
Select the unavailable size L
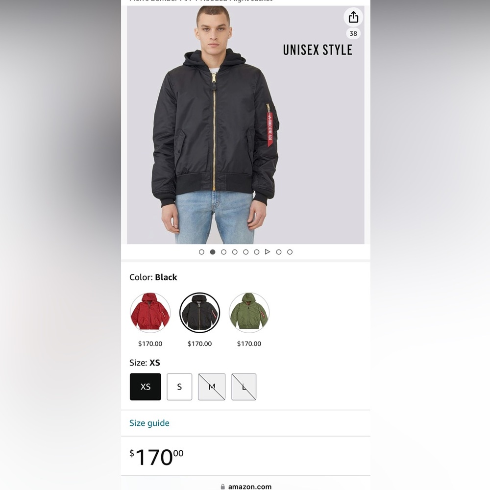point(244,387)
